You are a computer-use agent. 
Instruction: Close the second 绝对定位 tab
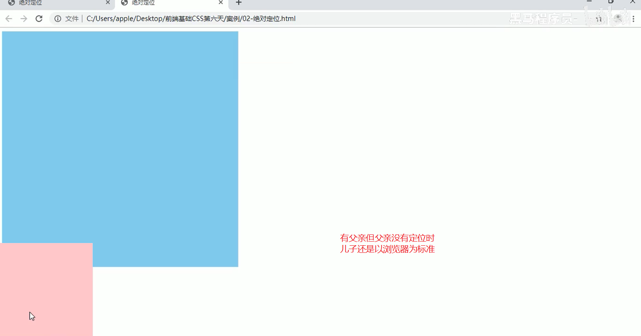point(220,3)
